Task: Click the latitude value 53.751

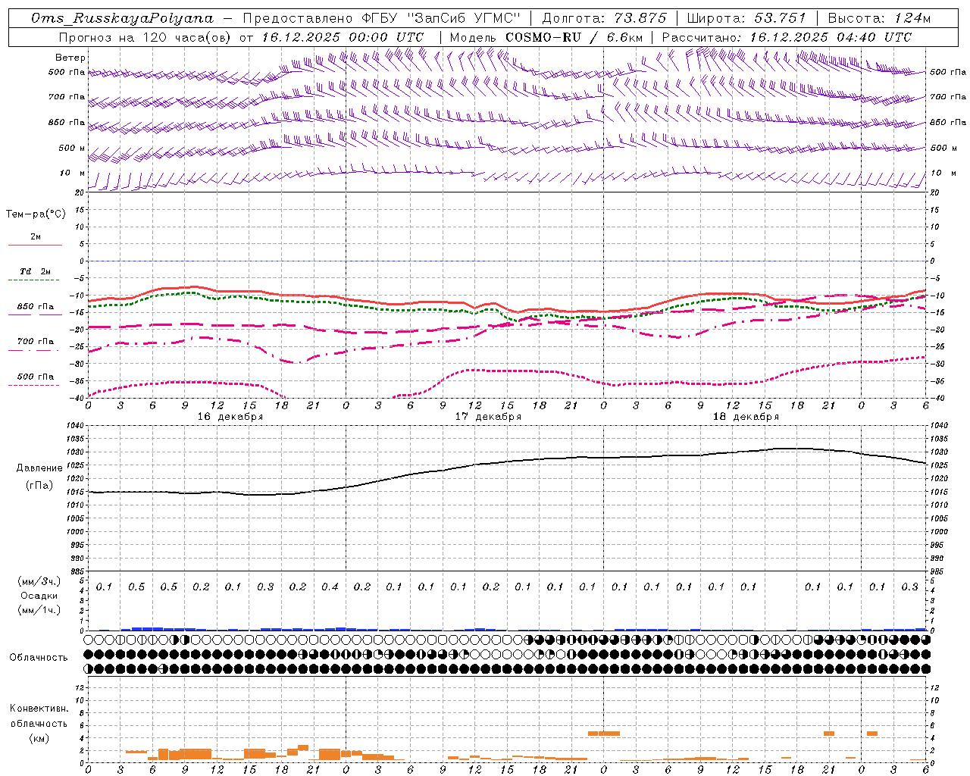Action: click(x=780, y=18)
